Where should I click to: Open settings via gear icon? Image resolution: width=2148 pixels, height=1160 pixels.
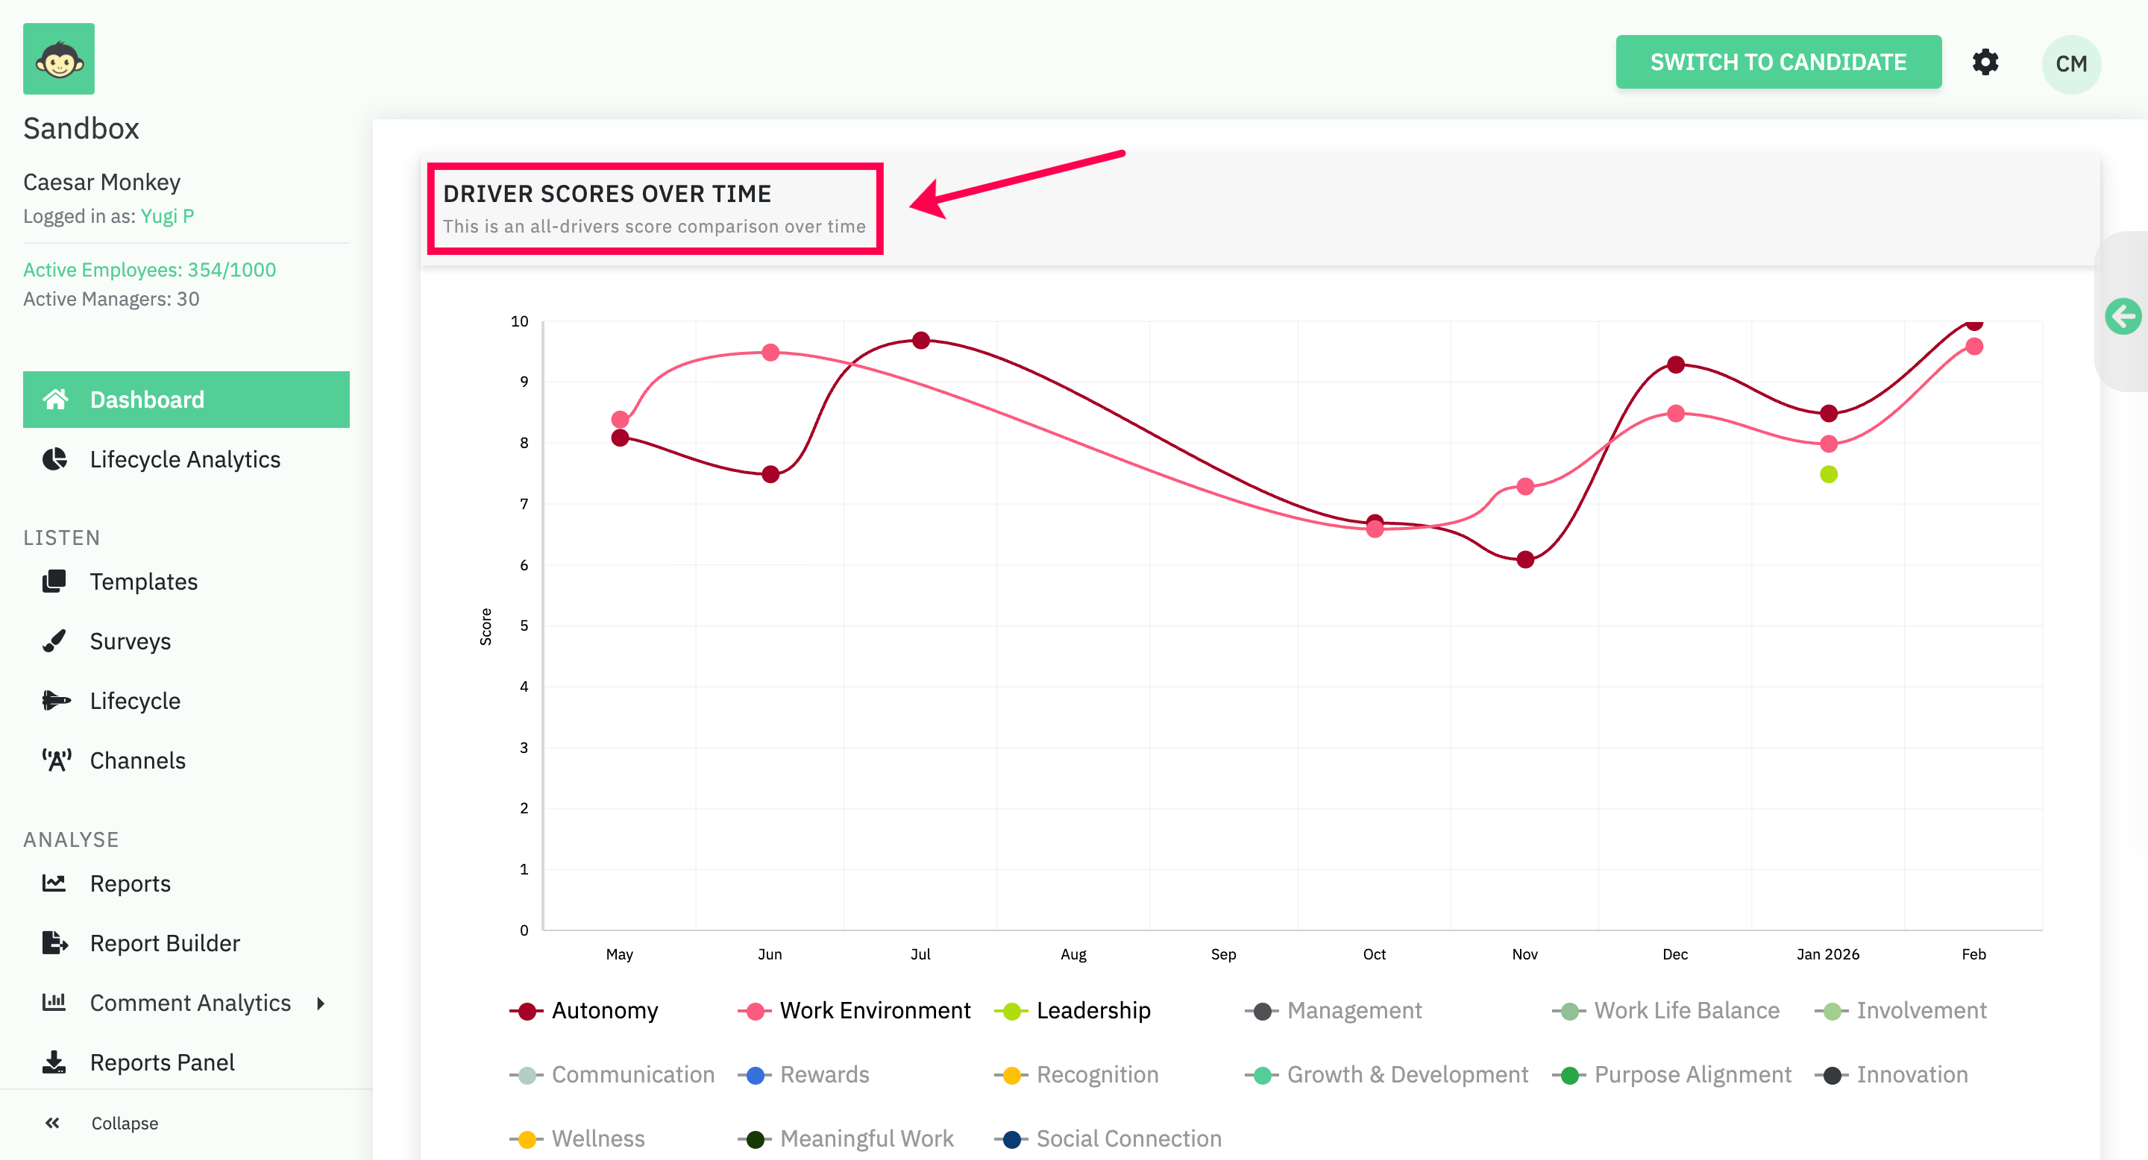click(x=1985, y=63)
